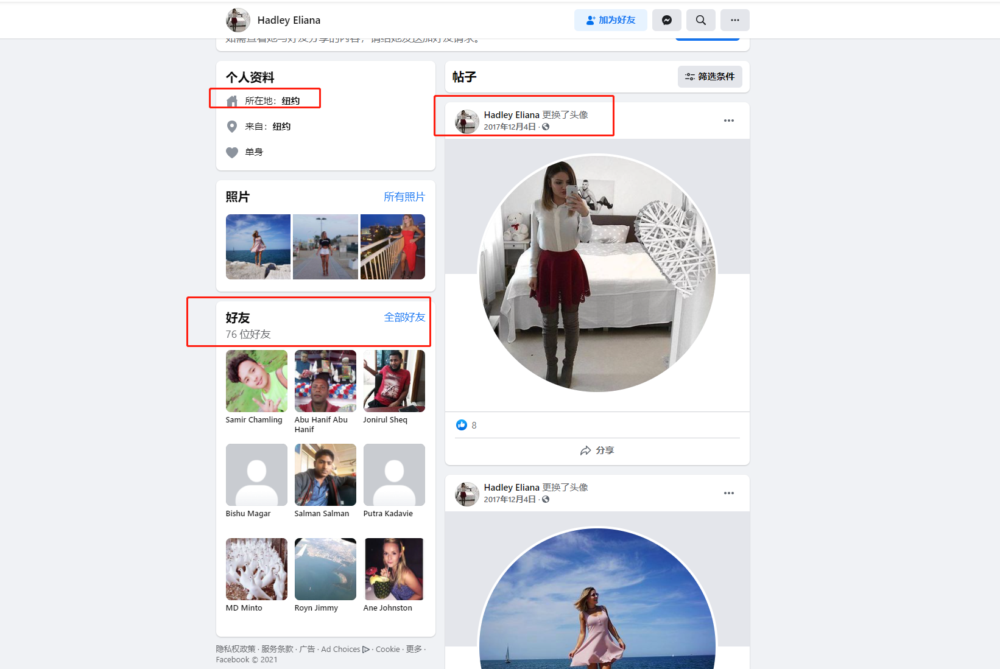Image resolution: width=1000 pixels, height=669 pixels.
Task: Open Bishu Magar placeholder avatar
Action: (x=256, y=475)
